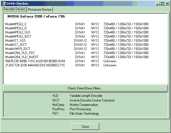Screen dimensions: 171x133
Task: Click DXVA1/2 in the ModeVC1_VLD row
Action: click(80, 41)
